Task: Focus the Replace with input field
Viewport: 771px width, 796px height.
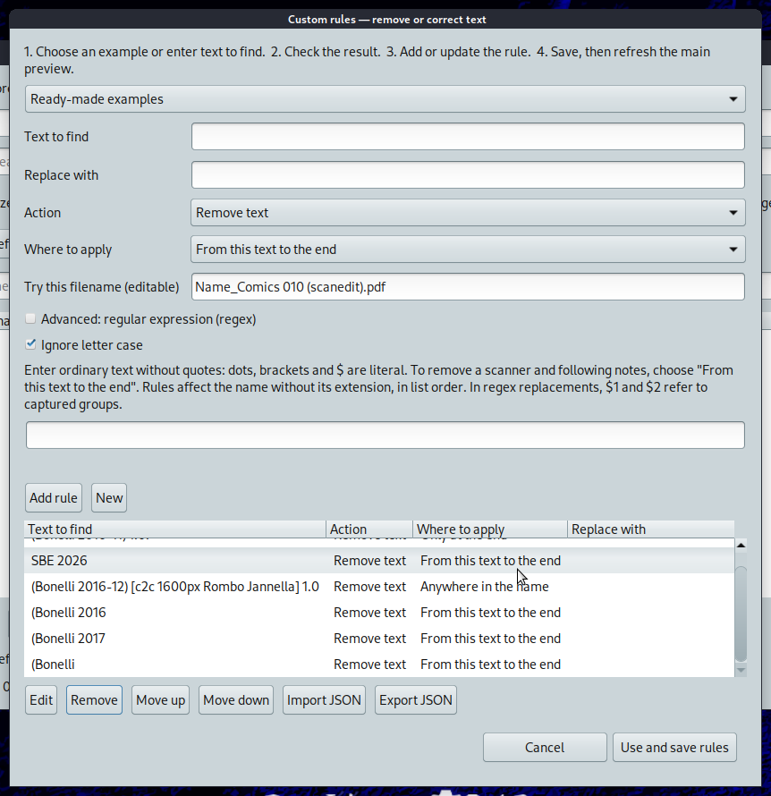Action: click(468, 175)
